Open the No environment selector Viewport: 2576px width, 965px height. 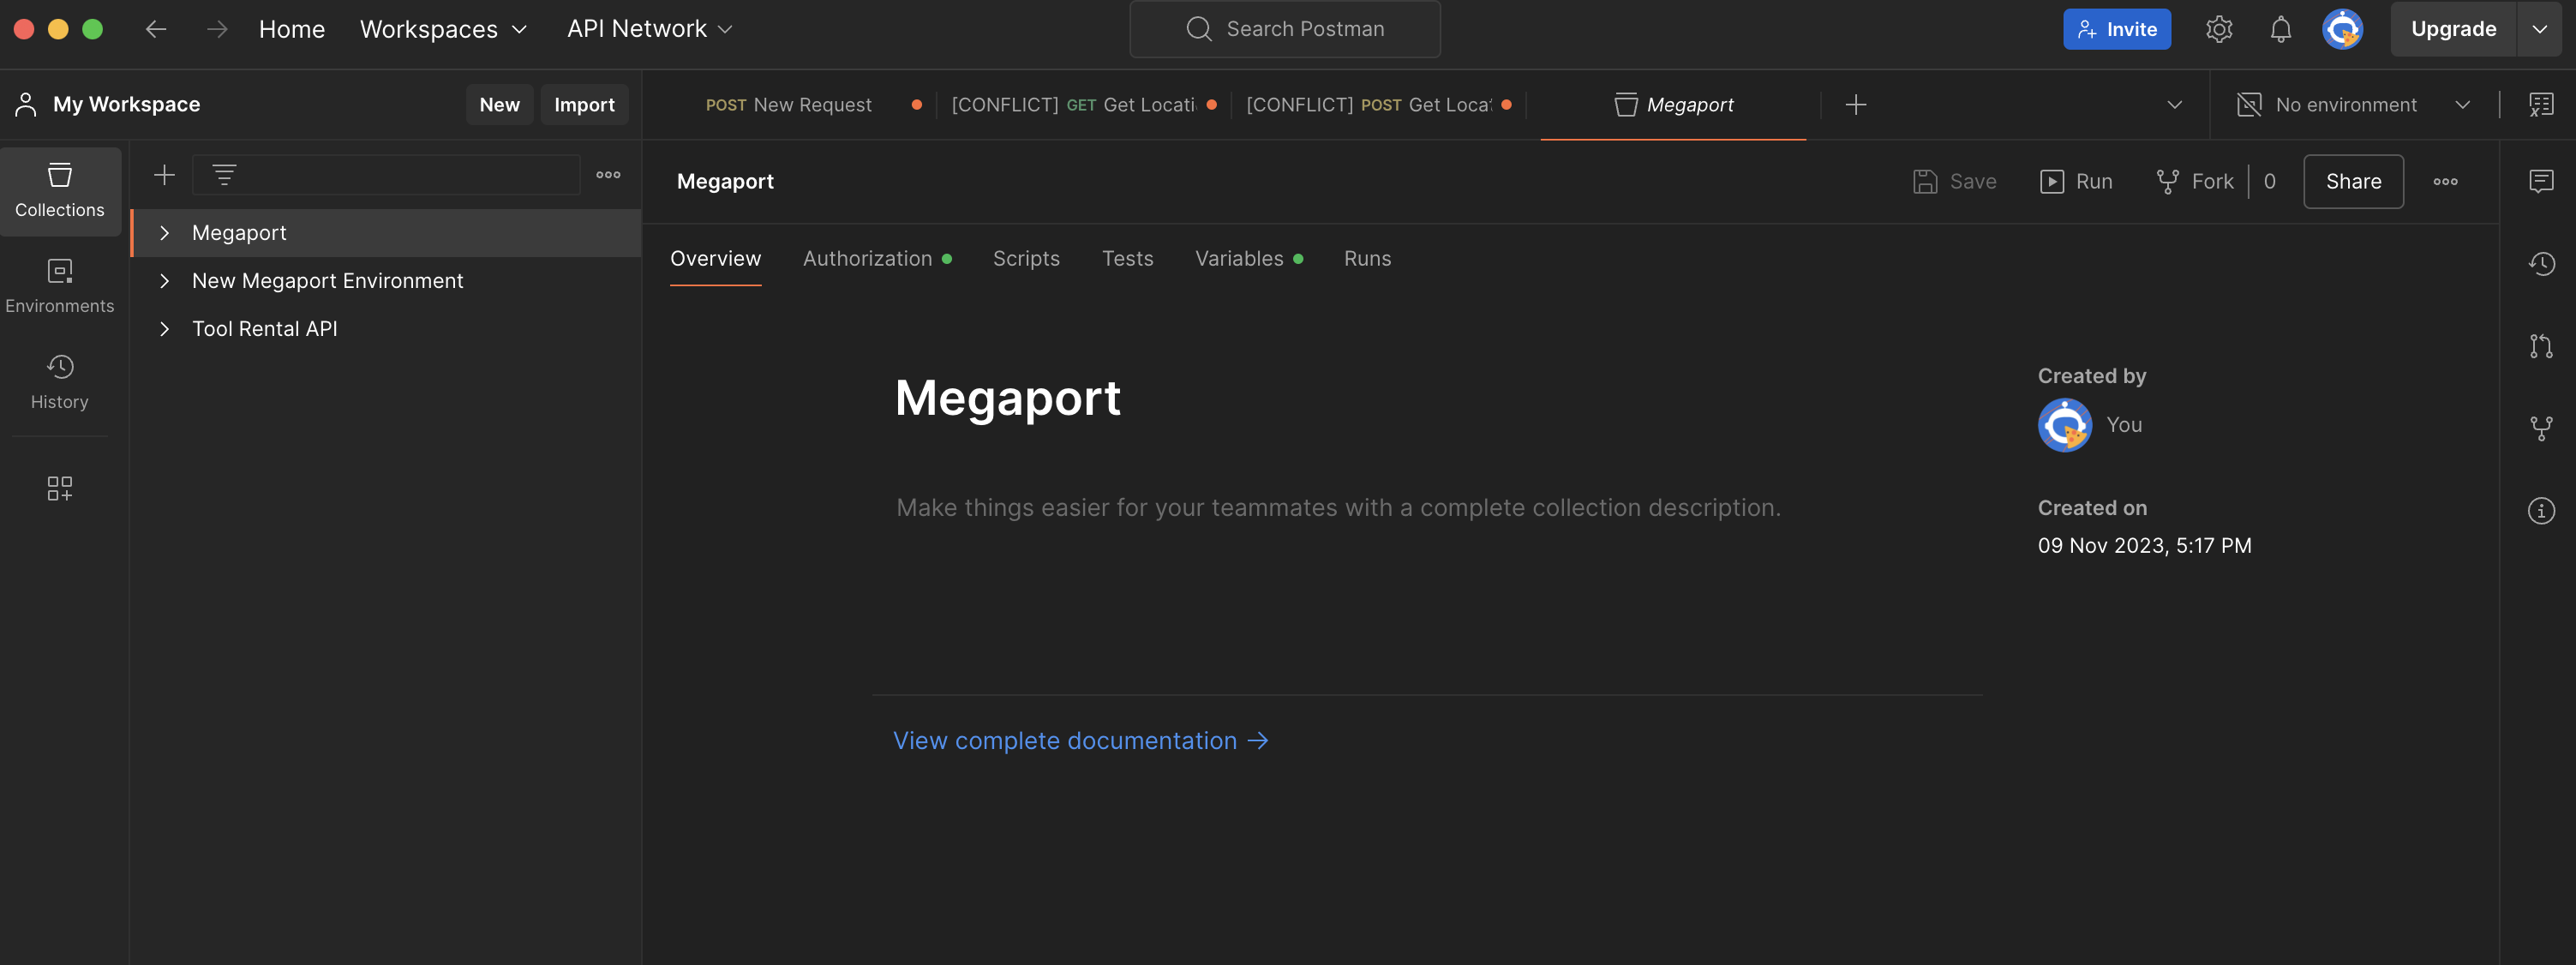pyautogui.click(x=2353, y=105)
